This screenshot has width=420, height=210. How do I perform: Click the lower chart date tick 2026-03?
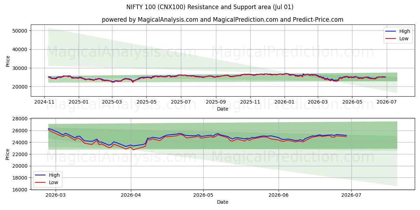pyautogui.click(x=56, y=195)
